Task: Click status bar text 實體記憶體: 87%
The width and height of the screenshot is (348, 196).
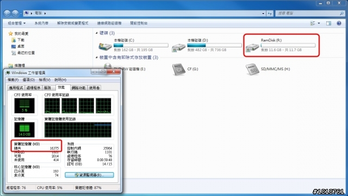Action: pos(88,188)
